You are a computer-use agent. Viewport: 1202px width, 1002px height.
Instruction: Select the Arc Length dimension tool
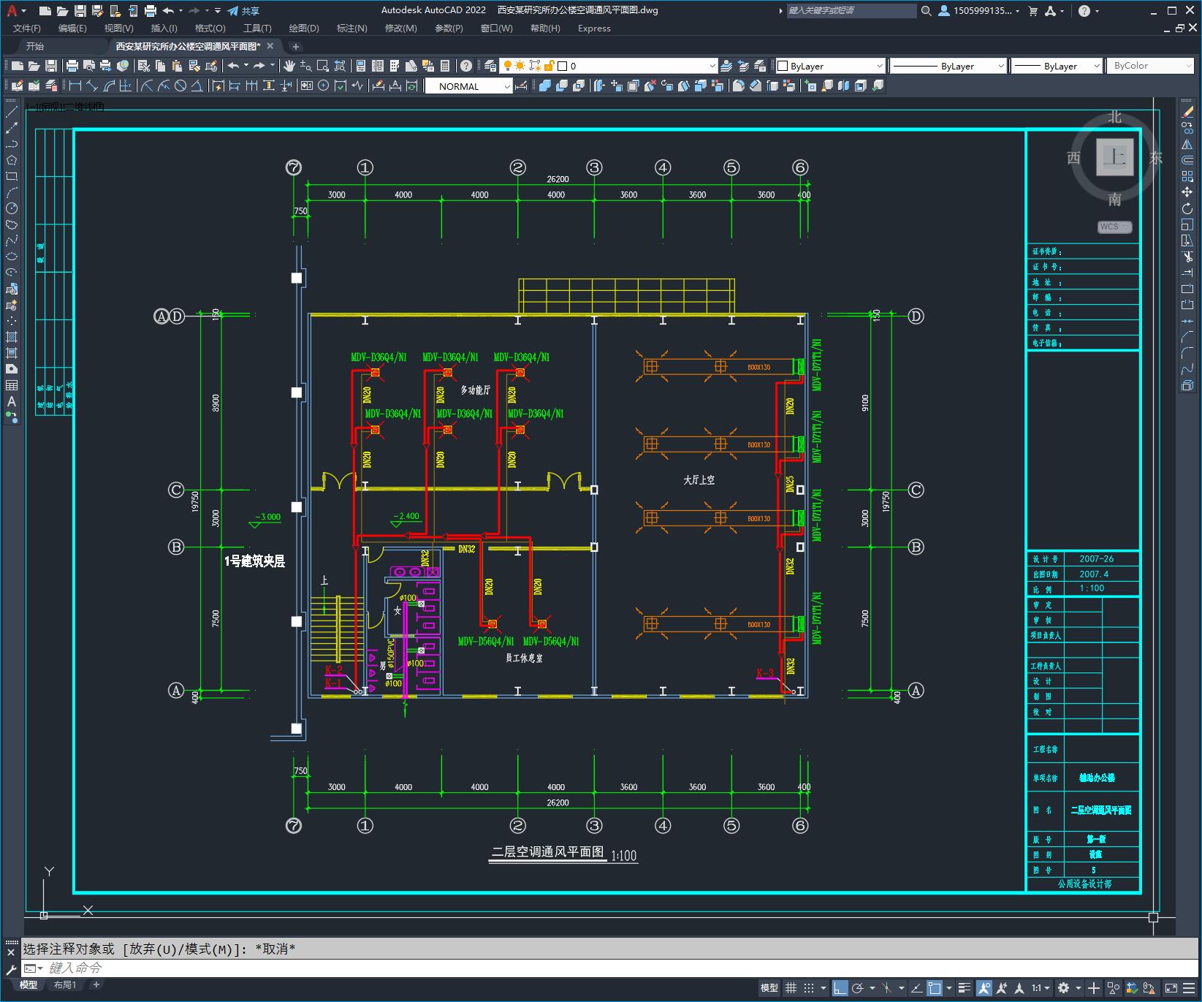coord(109,86)
